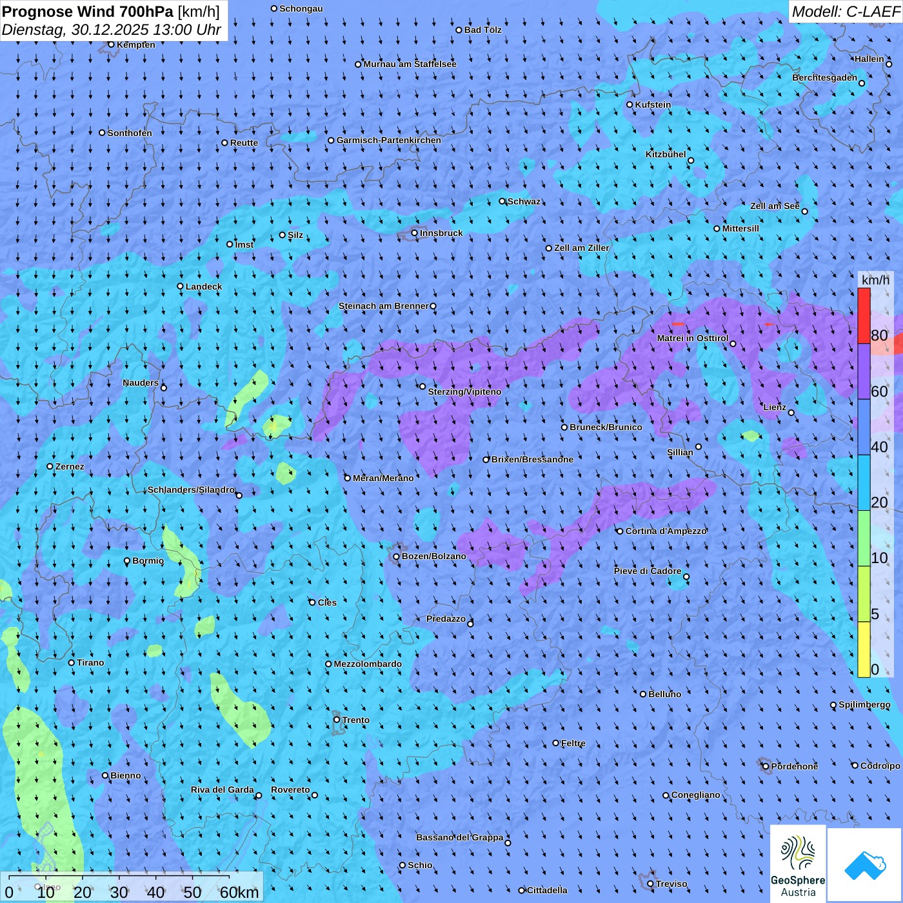Click the 'Murnau am Staffelsee' label
The height and width of the screenshot is (903, 903).
[410, 64]
